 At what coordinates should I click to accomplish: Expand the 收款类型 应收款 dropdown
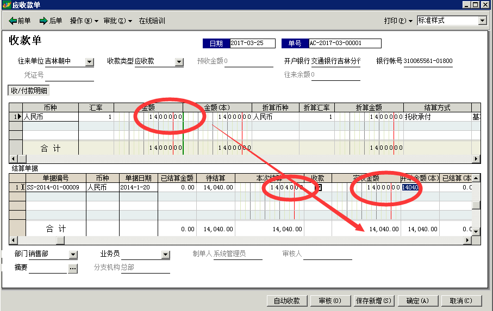pos(179,62)
